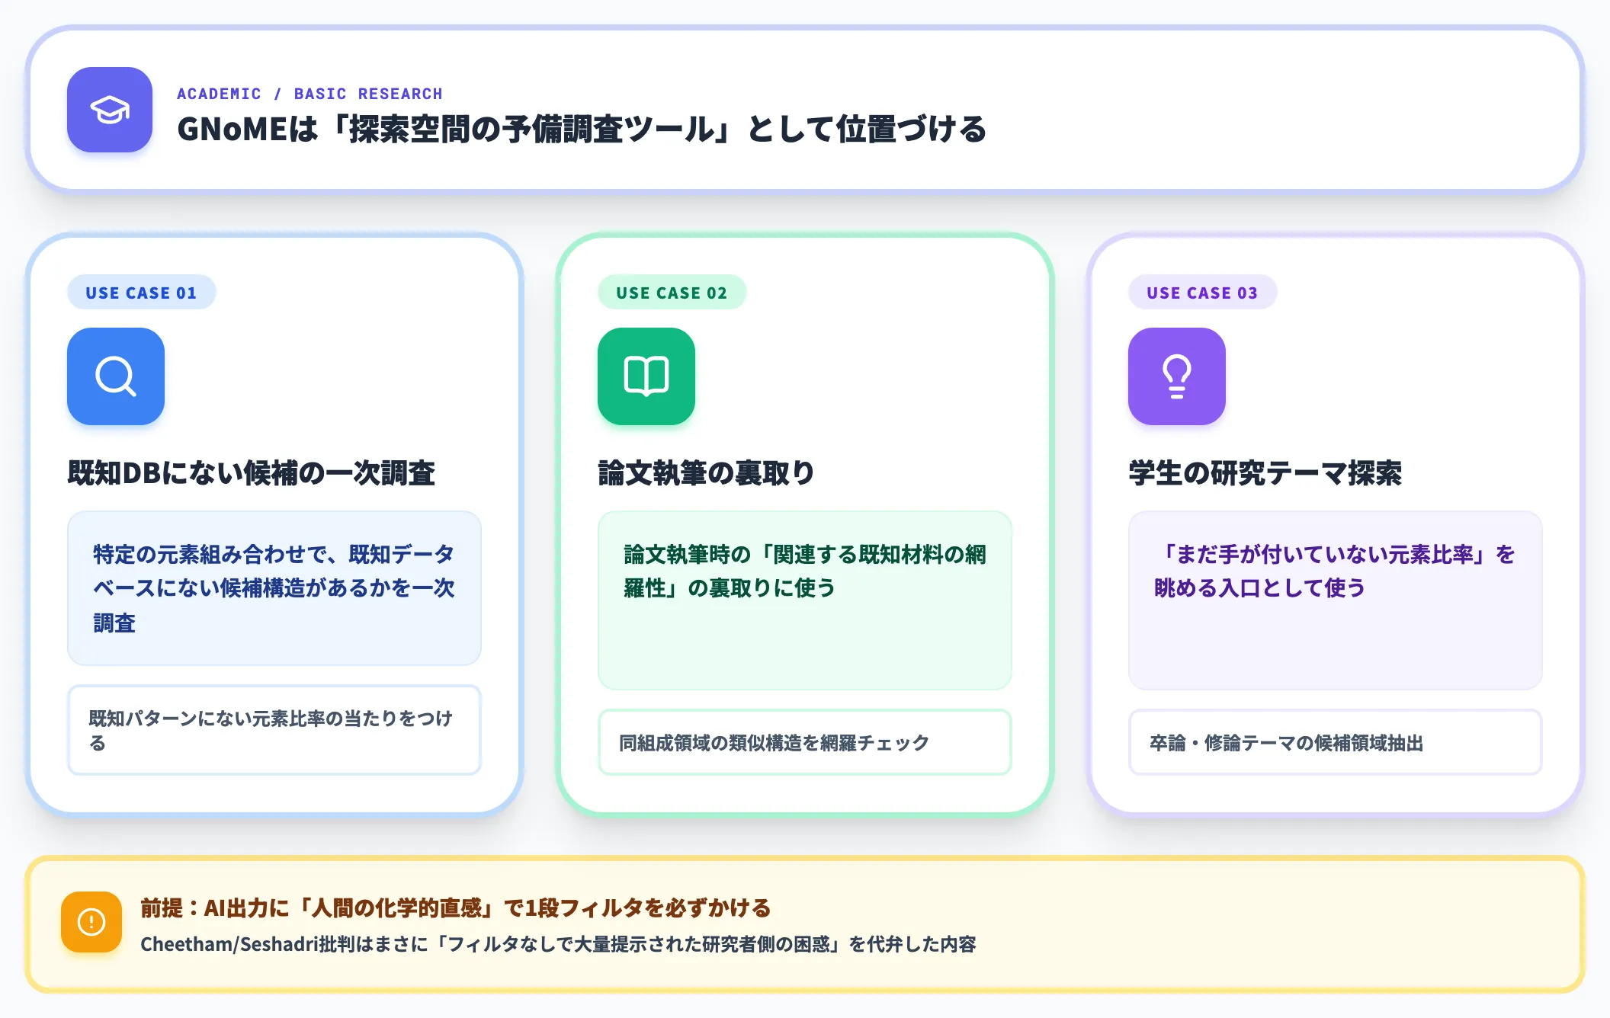Click the green open book icon

point(646,376)
